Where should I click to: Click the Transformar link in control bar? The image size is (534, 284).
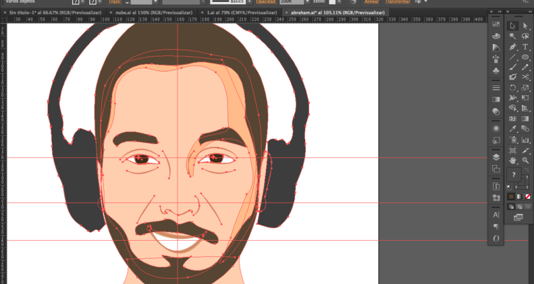(x=397, y=2)
